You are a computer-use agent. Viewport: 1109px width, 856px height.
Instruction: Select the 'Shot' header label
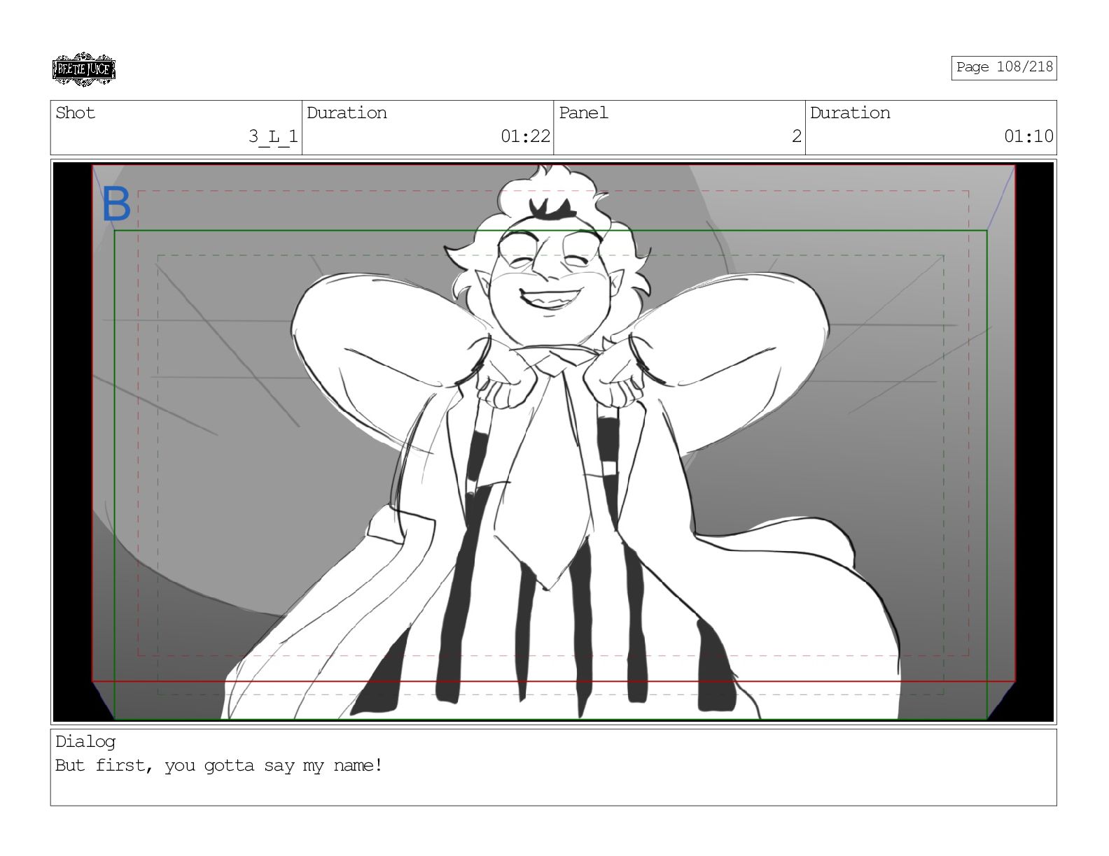coord(75,113)
